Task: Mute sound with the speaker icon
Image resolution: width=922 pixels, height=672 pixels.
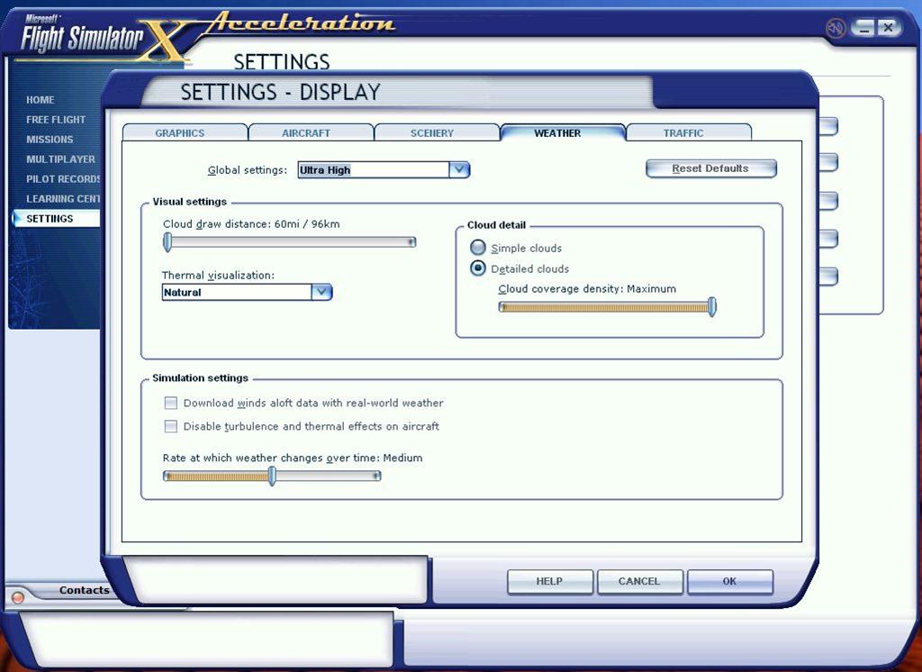Action: 836,28
